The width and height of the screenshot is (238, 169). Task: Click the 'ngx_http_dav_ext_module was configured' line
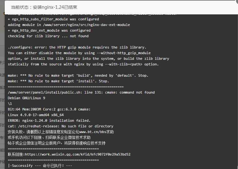pos(49,30)
